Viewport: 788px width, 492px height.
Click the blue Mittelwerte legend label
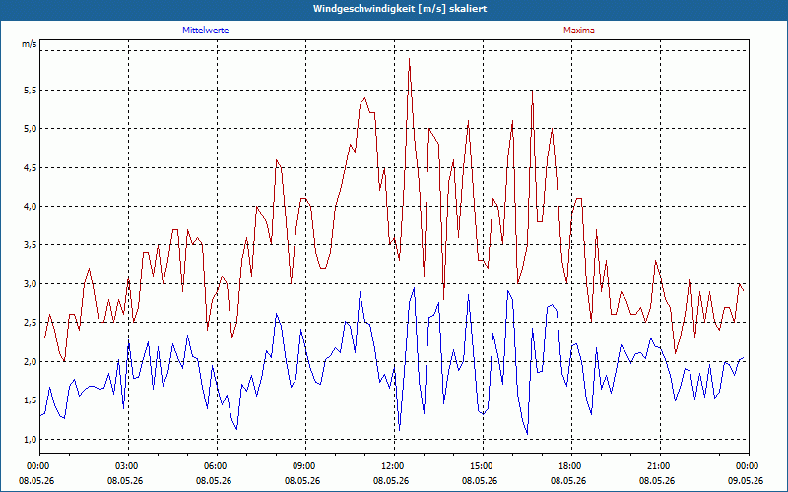click(x=206, y=31)
